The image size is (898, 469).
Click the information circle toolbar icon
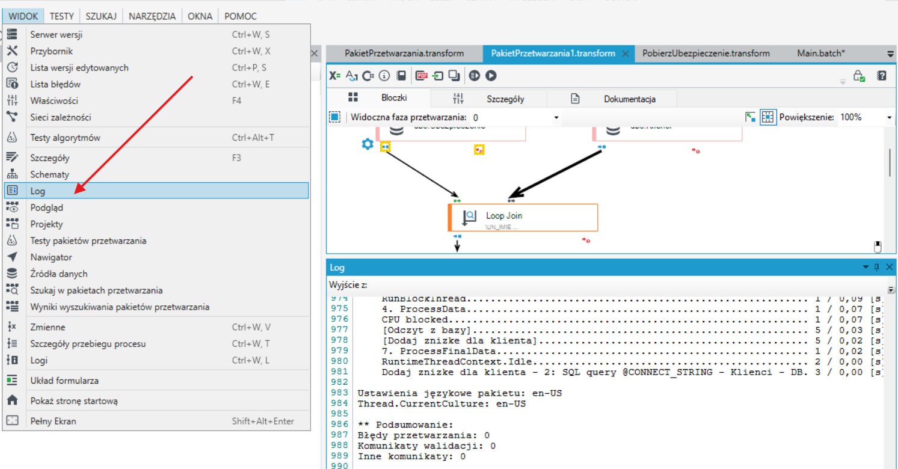pyautogui.click(x=384, y=76)
